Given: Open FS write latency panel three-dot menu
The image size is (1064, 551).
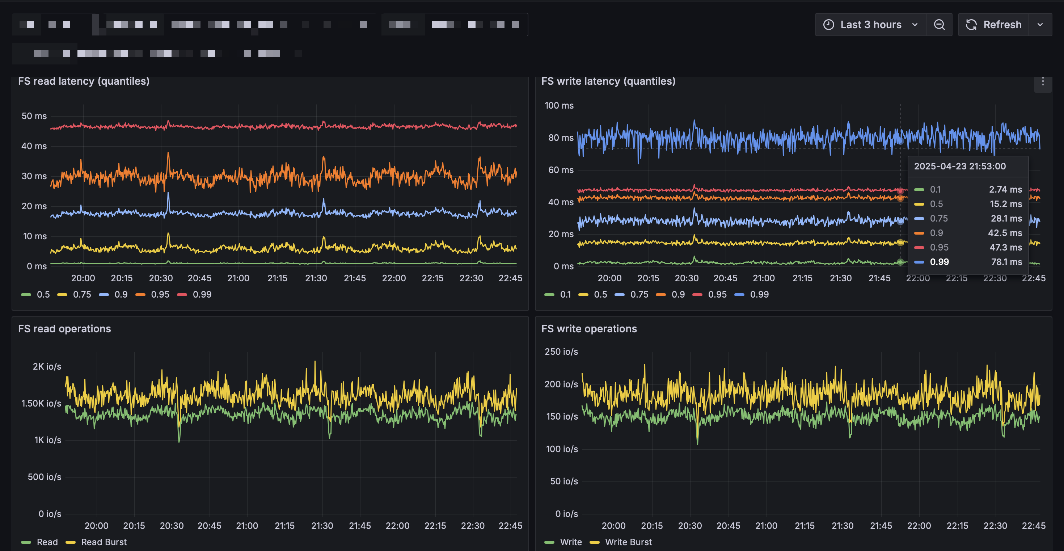Looking at the screenshot, I should click(1043, 81).
